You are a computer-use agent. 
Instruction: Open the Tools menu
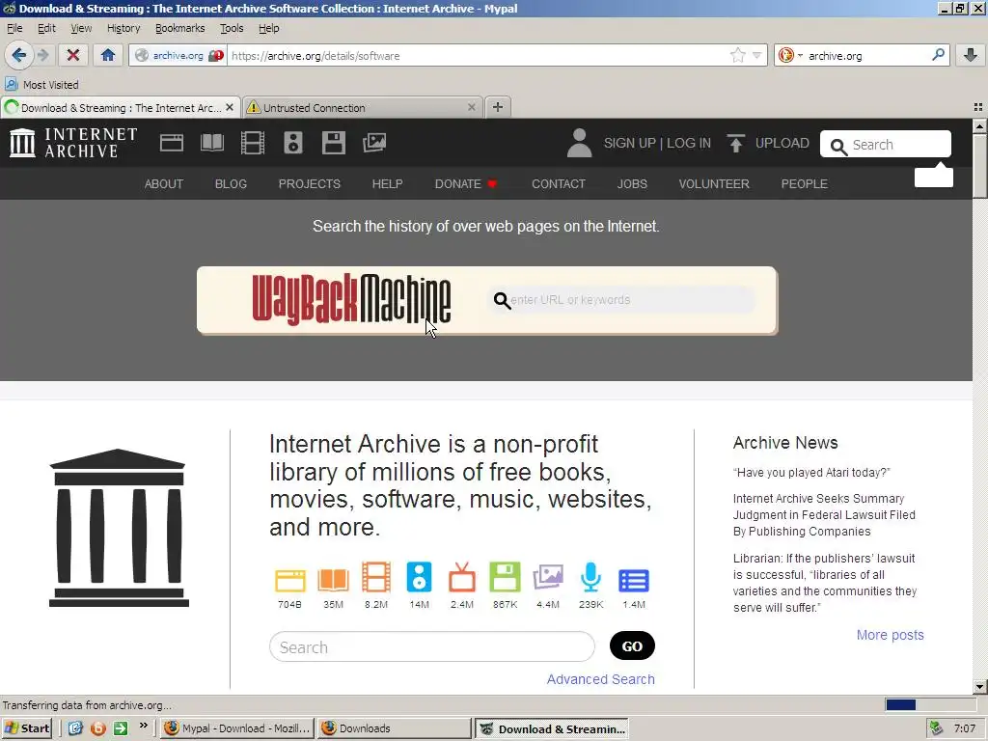[232, 28]
